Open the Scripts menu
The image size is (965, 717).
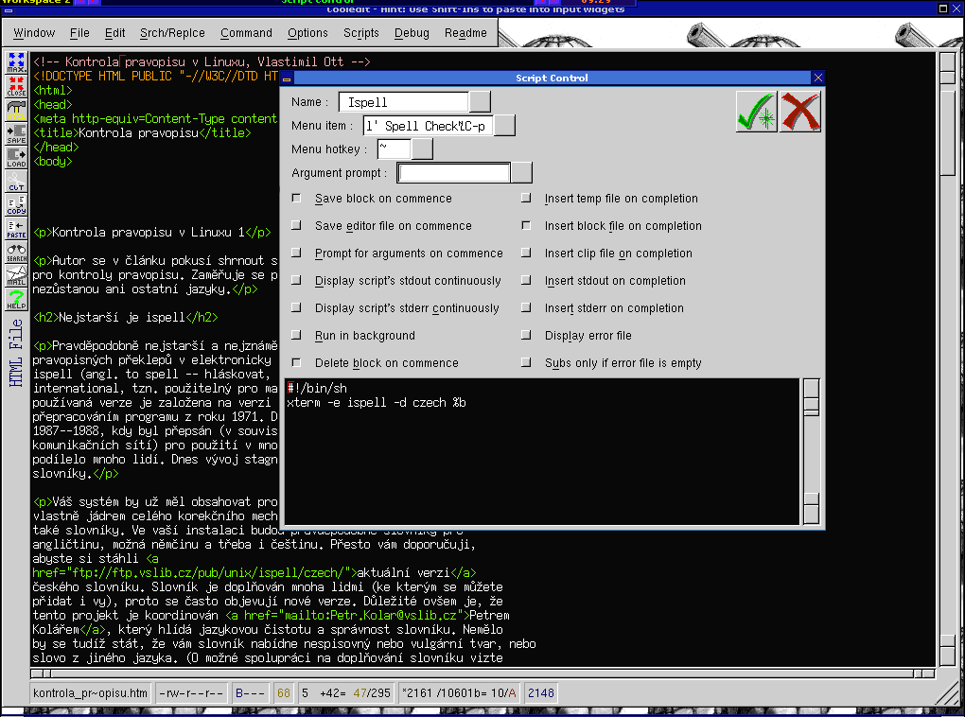pos(360,32)
